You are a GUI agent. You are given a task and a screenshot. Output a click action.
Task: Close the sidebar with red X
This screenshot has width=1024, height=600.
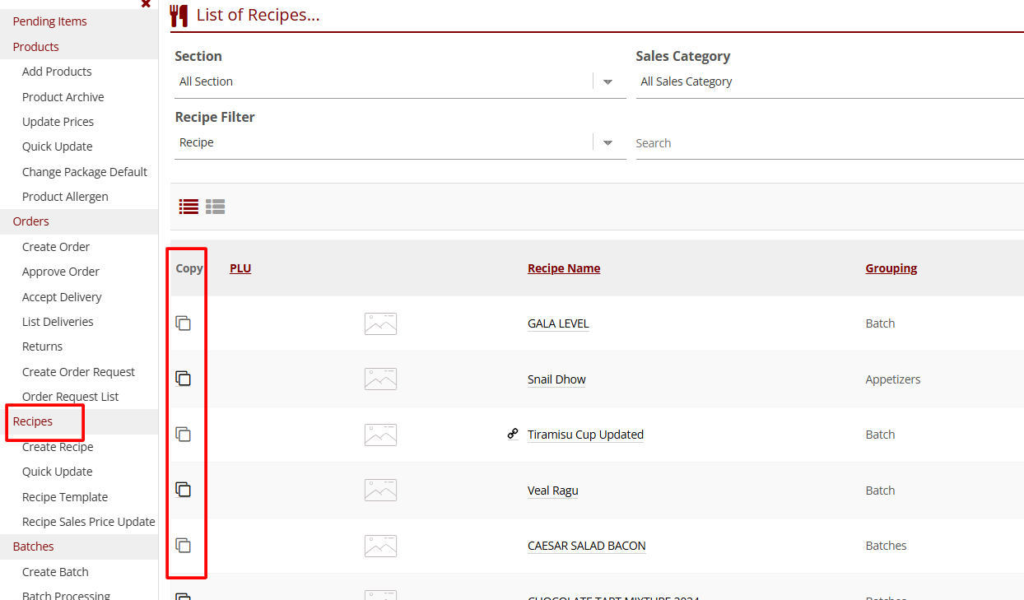point(146,4)
